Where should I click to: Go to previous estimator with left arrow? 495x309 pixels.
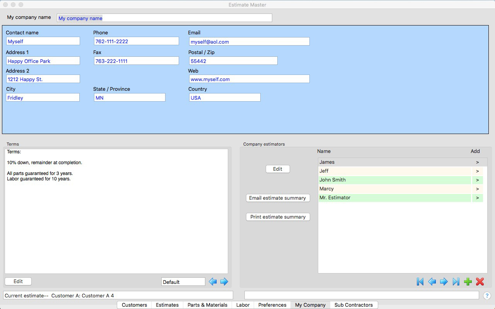click(x=432, y=282)
